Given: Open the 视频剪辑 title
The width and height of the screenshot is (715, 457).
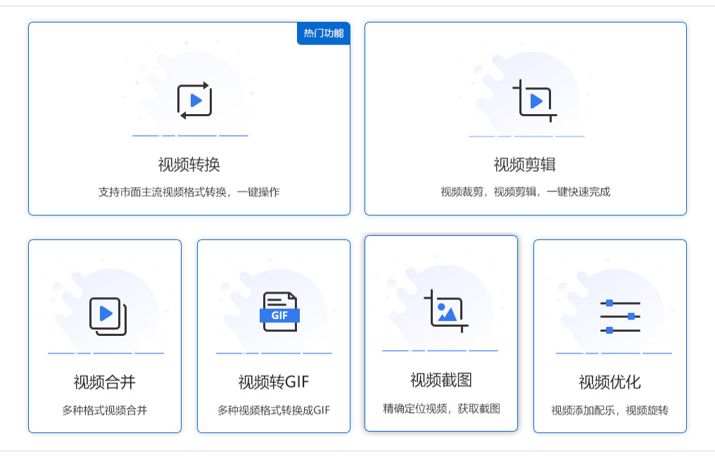Looking at the screenshot, I should 525,165.
